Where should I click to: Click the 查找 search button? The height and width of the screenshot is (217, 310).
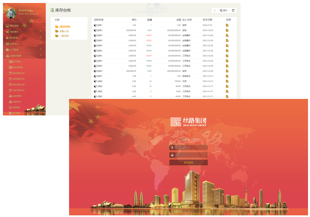(224, 11)
